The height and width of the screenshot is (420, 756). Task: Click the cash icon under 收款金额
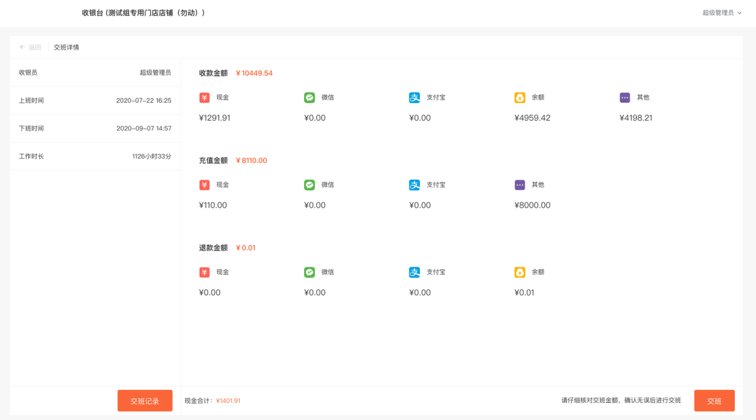[204, 98]
